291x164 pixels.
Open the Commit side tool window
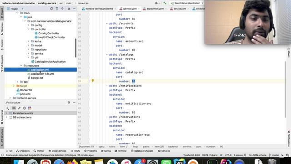point(2,45)
